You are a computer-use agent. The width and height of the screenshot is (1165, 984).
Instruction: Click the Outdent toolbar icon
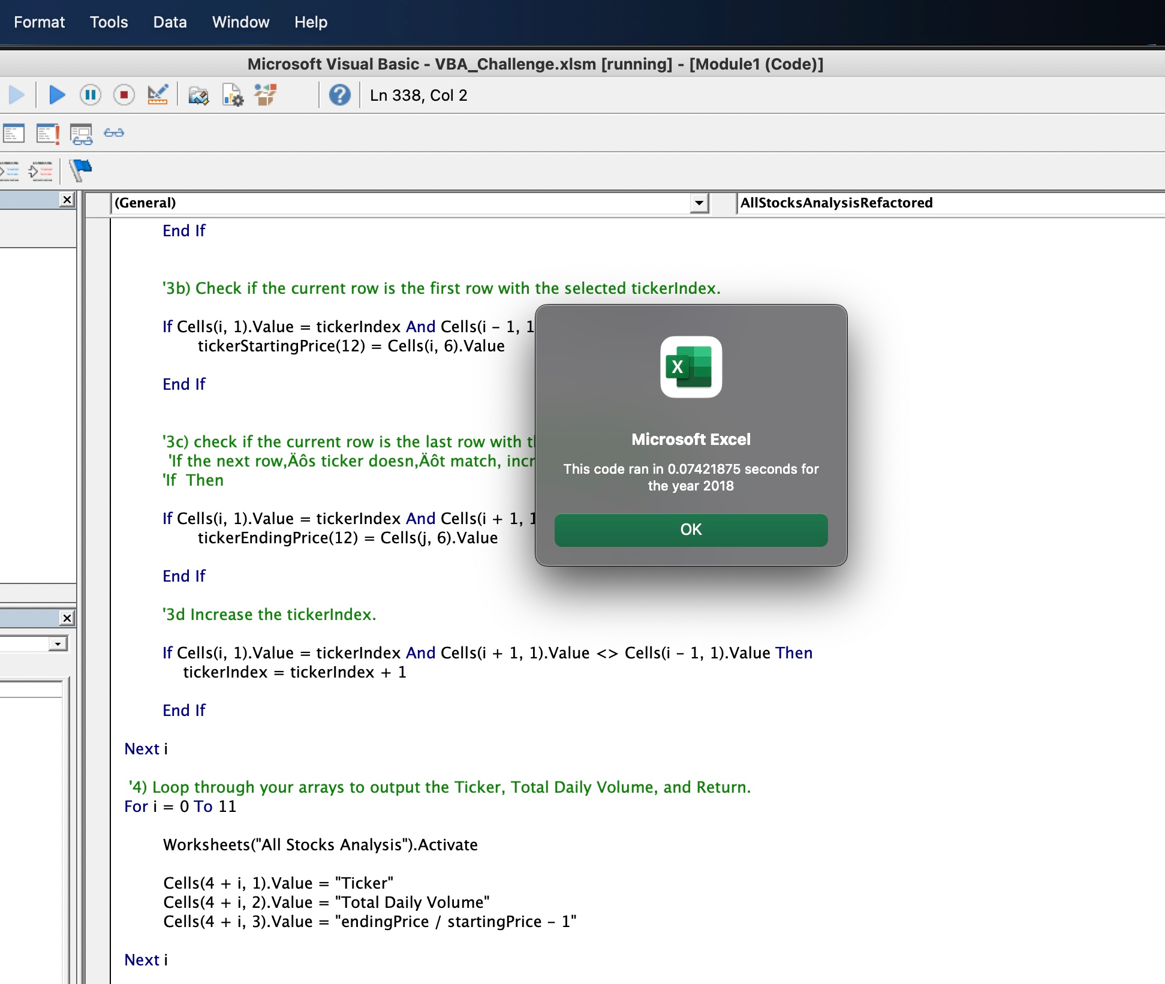click(x=41, y=171)
